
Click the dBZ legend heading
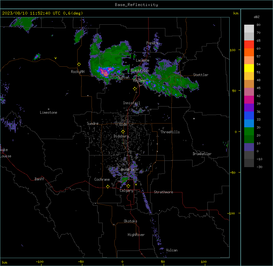click(257, 17)
